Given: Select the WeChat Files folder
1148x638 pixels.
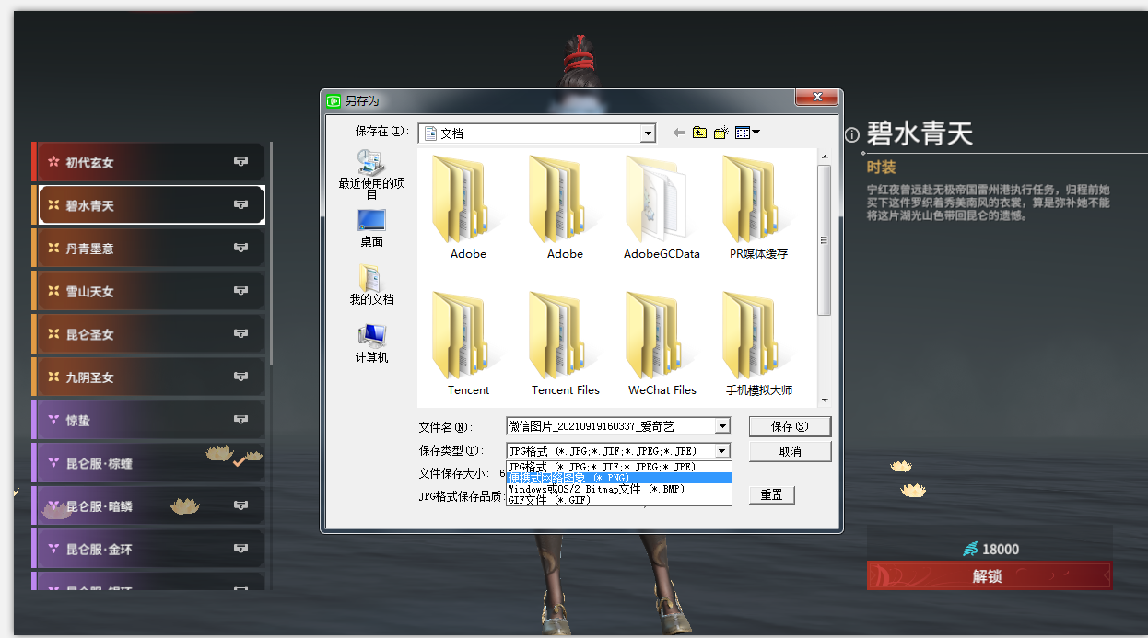Looking at the screenshot, I should tap(662, 343).
